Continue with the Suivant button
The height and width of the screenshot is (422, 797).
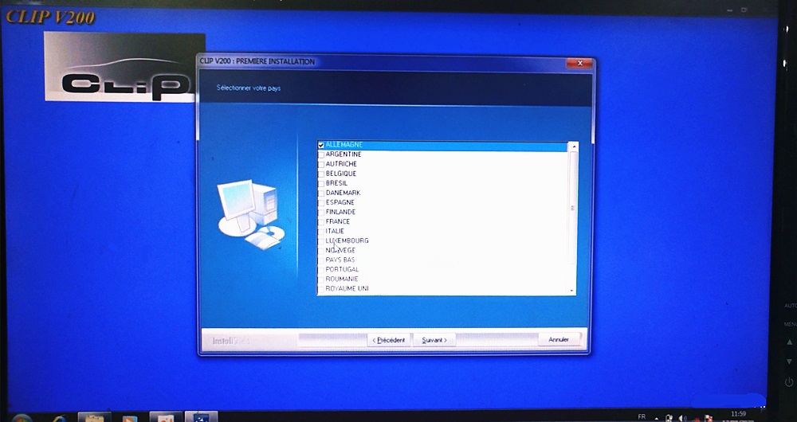pyautogui.click(x=434, y=340)
